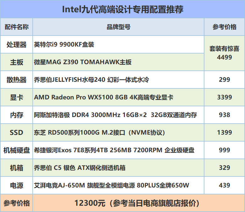Select the '品牌型号' column header
This screenshot has height=212, width=245.
(119, 27)
